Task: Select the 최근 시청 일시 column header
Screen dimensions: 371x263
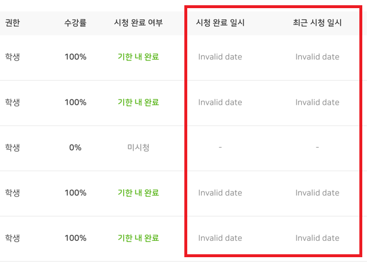Action: click(317, 23)
